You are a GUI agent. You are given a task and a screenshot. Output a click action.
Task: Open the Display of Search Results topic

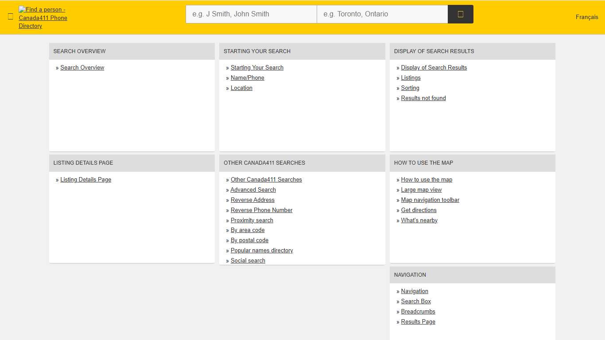pos(434,67)
